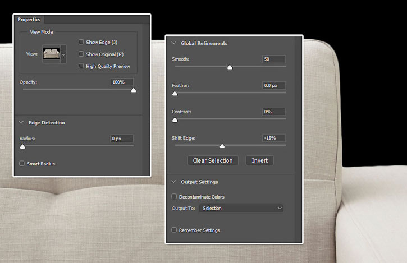
Task: Switch to the Properties tab
Action: [x=29, y=20]
